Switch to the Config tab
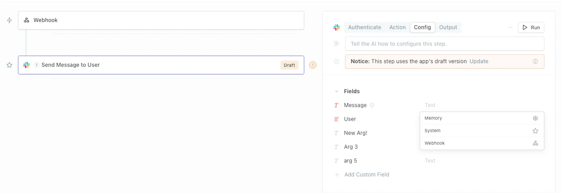The image size is (561, 193). (x=422, y=27)
